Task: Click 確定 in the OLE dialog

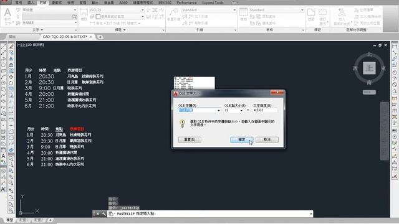Action: [241, 139]
